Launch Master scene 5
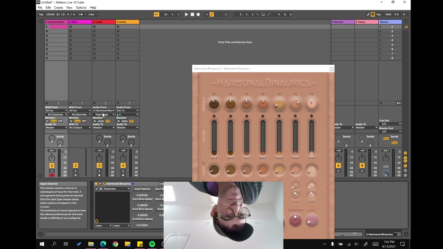This screenshot has height=249, width=443. click(x=381, y=45)
